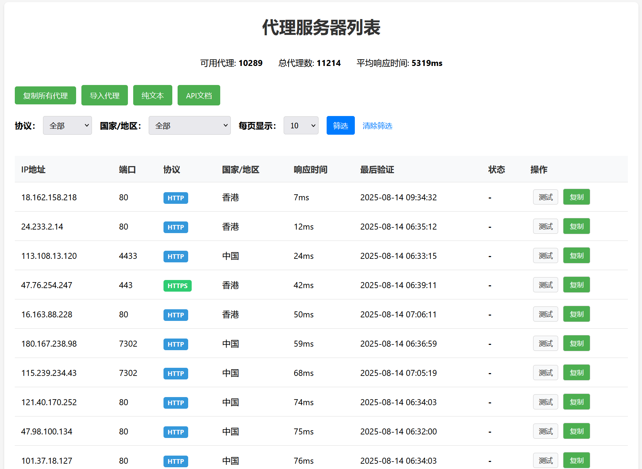This screenshot has height=469, width=642.
Task: Select IP address 16.163.88.228
Action: pyautogui.click(x=47, y=315)
